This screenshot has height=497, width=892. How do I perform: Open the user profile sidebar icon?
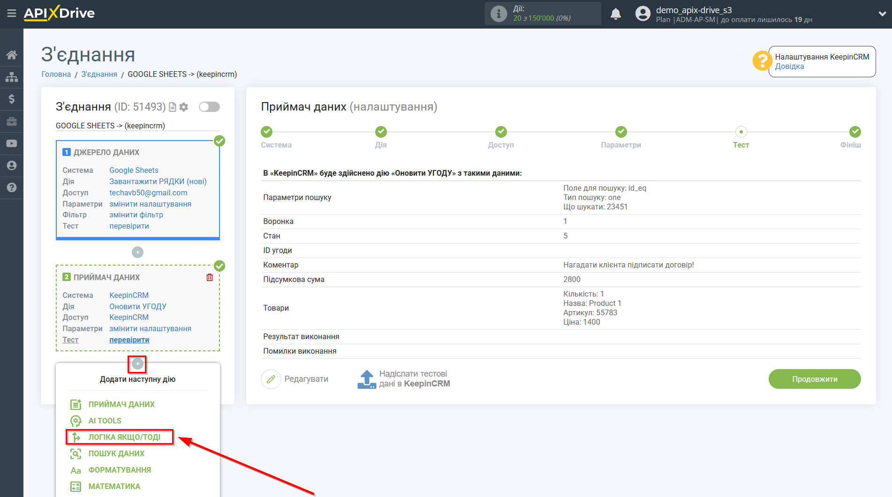click(12, 165)
